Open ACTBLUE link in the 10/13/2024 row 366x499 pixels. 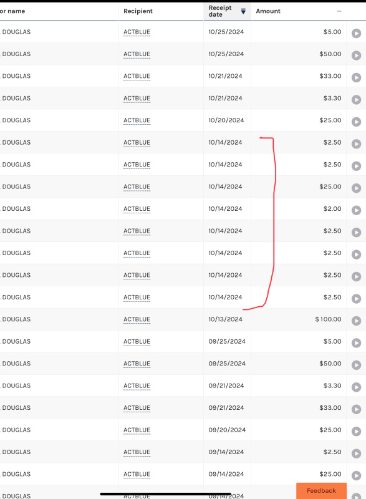[x=137, y=319]
